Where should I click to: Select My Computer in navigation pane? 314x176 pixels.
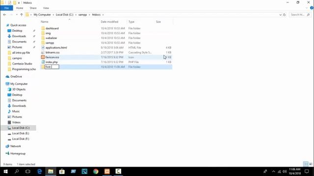pos(19,84)
